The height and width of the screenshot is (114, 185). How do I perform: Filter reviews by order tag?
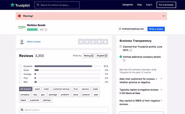click(46, 89)
